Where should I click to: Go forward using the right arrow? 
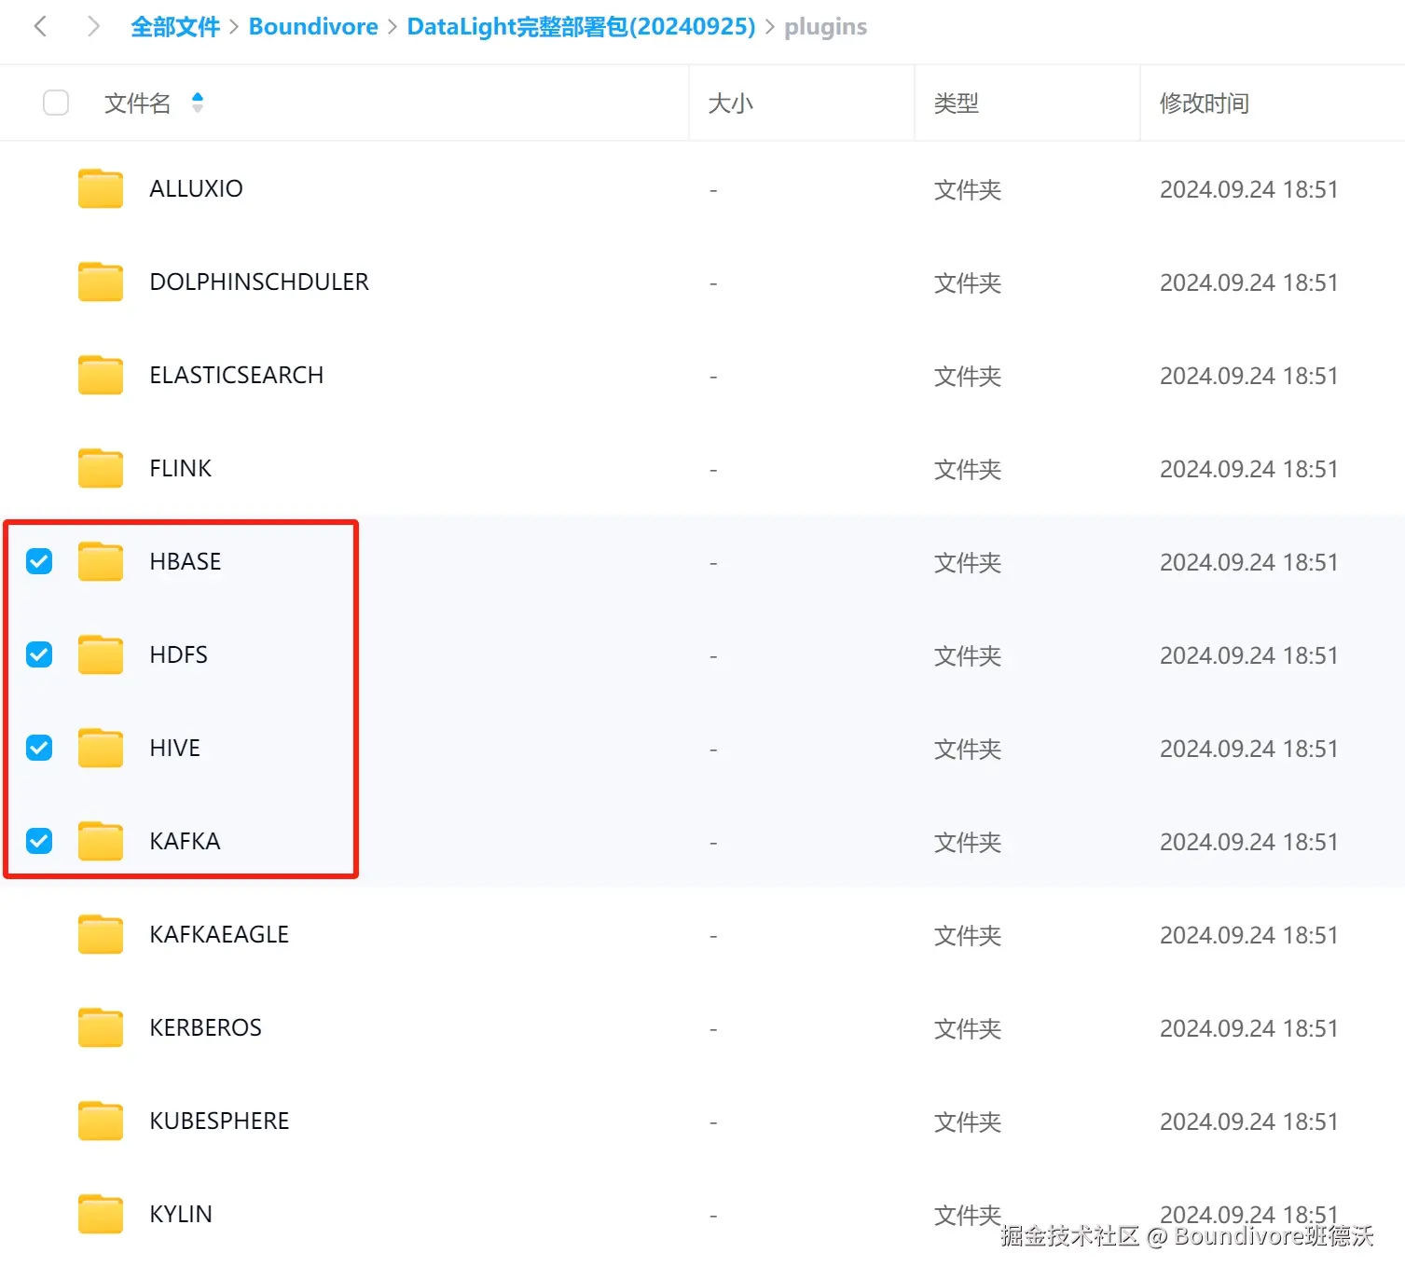pyautogui.click(x=92, y=26)
